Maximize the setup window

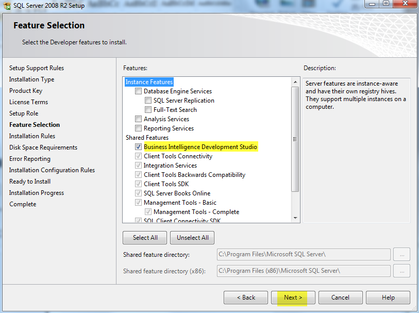[386, 4]
